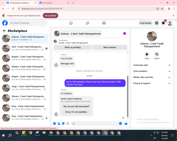The image size is (177, 141).
Task: Open the Groups icon in top navigation
Action: pos(104,23)
